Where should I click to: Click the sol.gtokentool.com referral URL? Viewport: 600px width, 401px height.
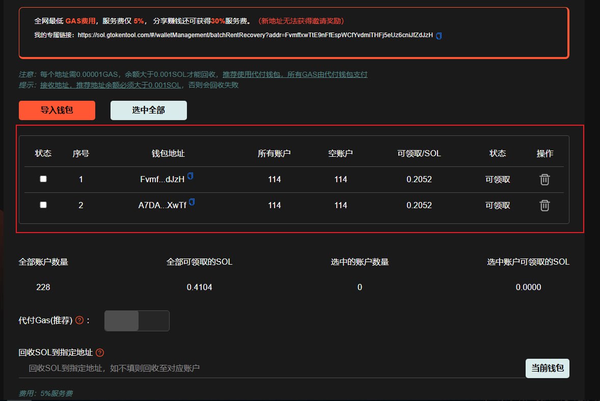pos(255,35)
